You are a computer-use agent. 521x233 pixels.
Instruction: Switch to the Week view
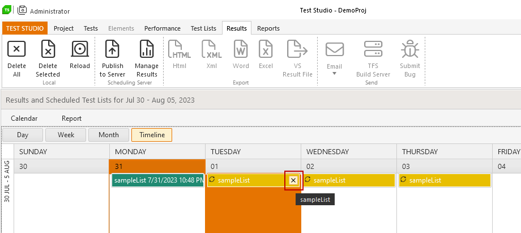[x=66, y=135]
